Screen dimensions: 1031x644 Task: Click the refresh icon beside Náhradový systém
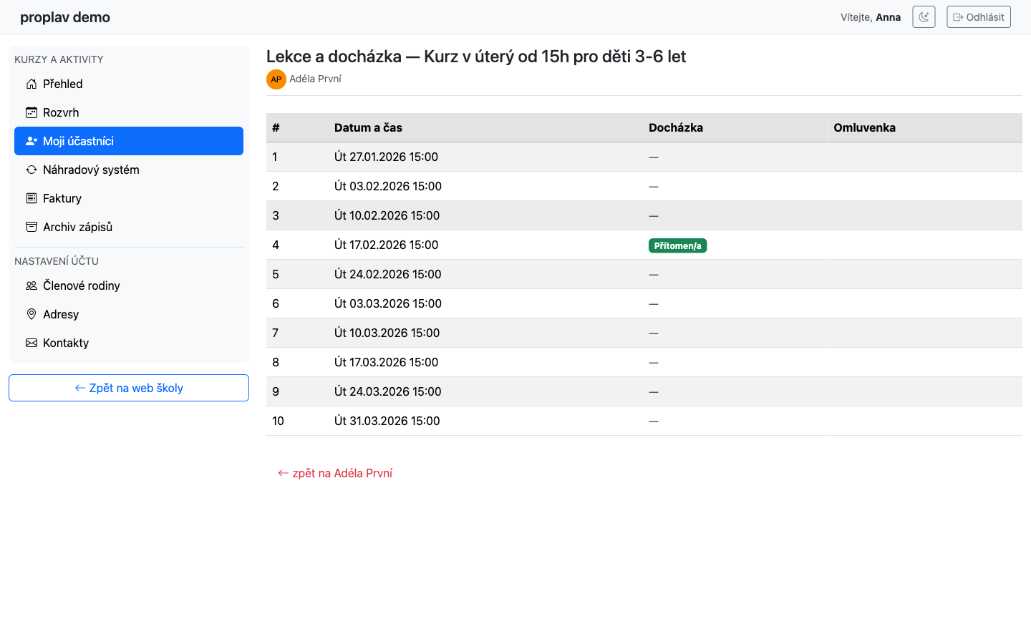tap(32, 170)
